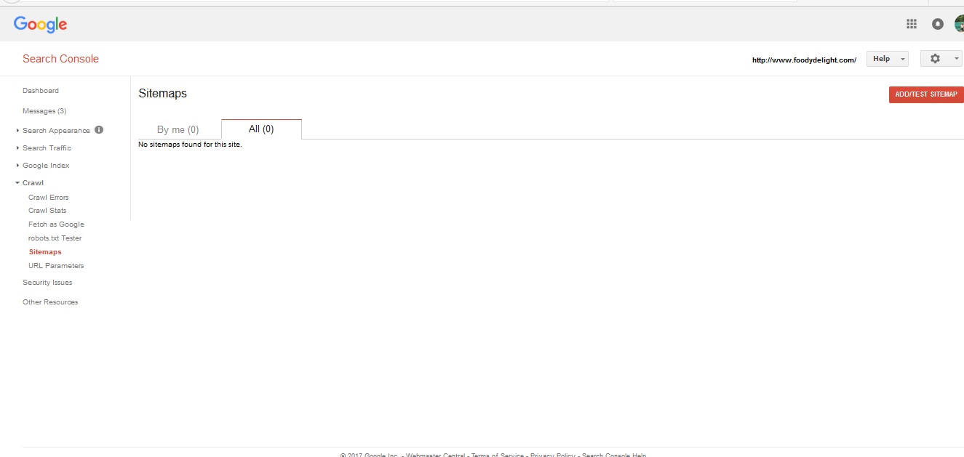Click the info icon beside Search Appearance

coord(99,130)
